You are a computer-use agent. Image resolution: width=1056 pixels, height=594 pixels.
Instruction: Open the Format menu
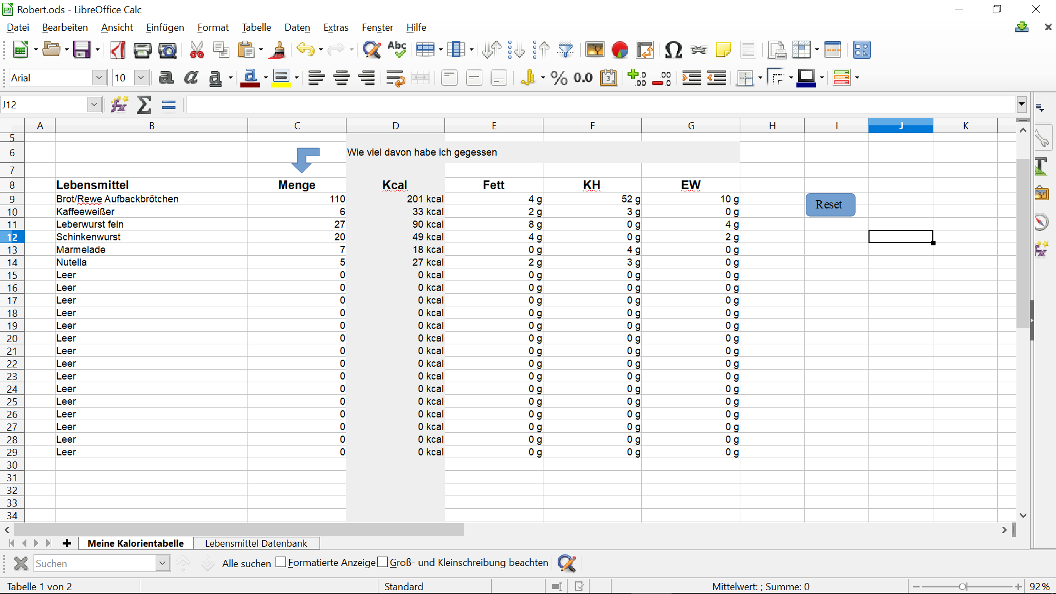(213, 28)
